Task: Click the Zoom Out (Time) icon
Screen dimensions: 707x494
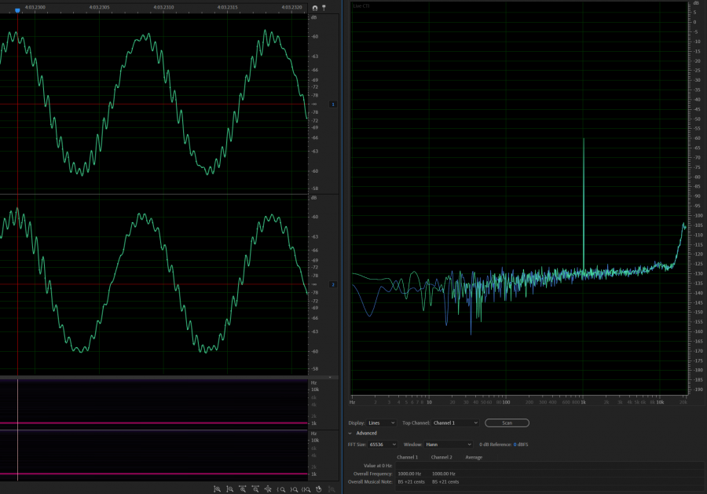Action: [x=255, y=489]
